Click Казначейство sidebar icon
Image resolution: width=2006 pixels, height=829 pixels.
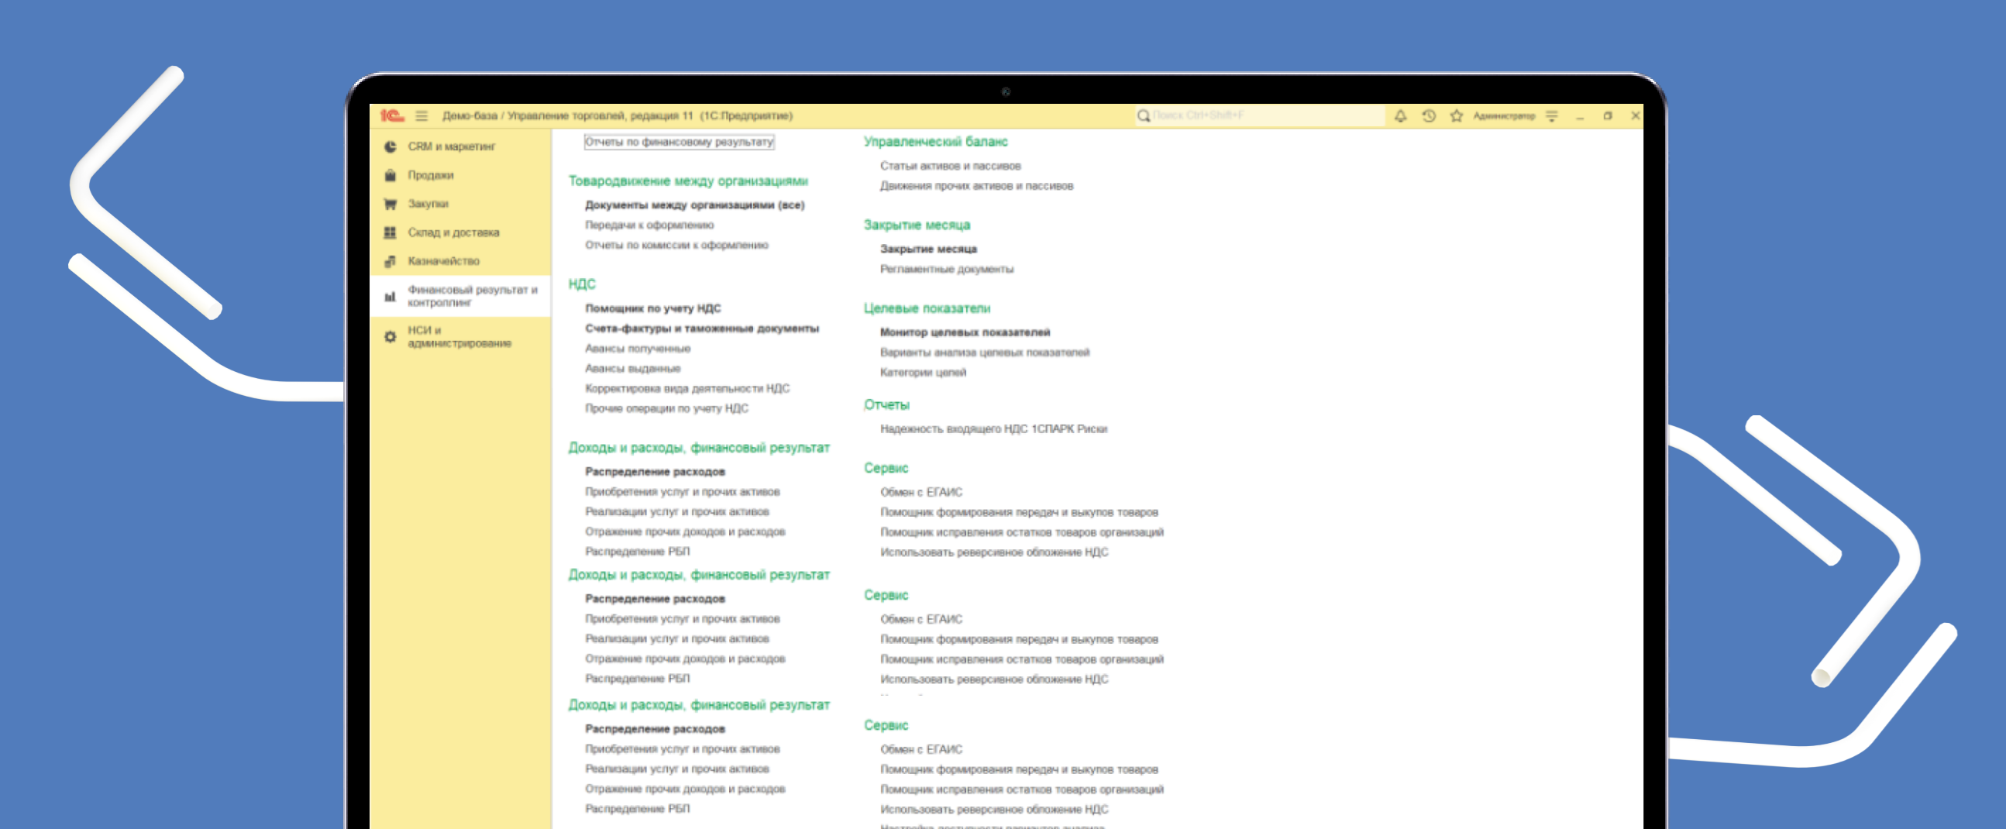[391, 262]
